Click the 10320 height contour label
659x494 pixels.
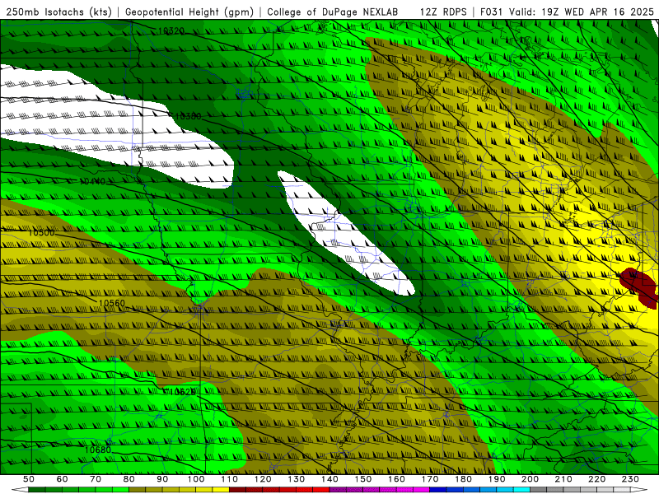pyautogui.click(x=171, y=30)
